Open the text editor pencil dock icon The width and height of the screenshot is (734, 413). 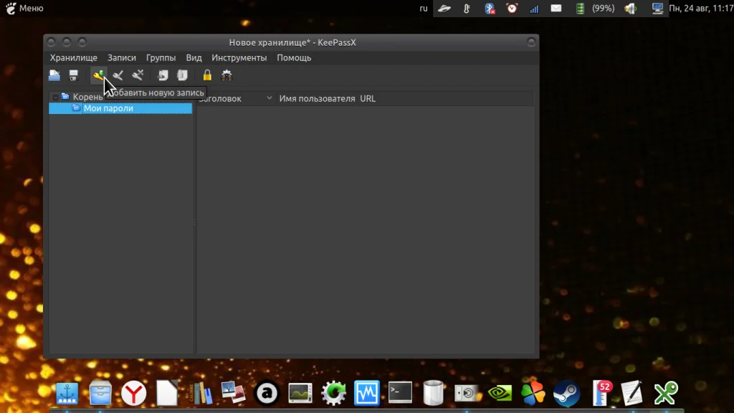[x=632, y=393]
